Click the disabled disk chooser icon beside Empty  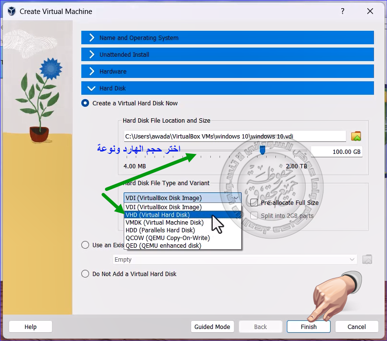pos(367,259)
